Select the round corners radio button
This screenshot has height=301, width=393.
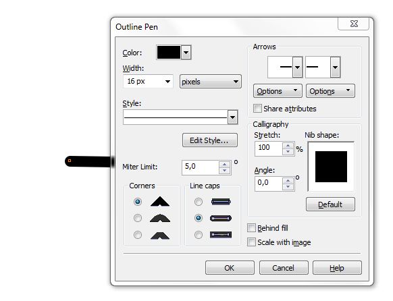pos(138,218)
